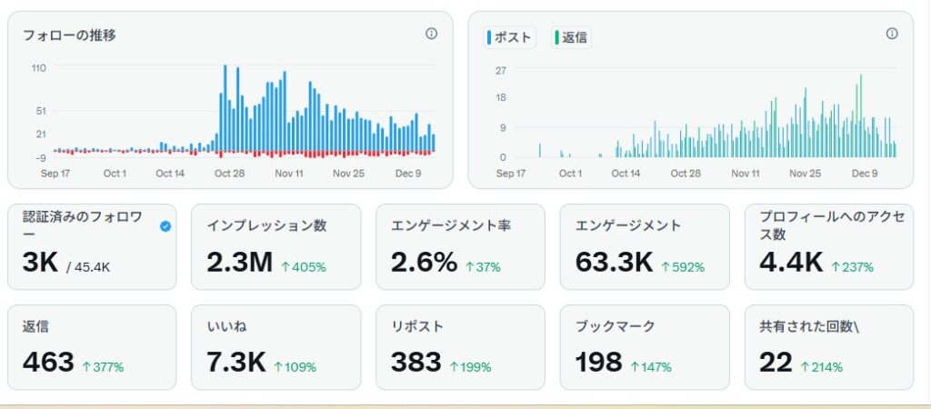Click the tallest green reply bar near Dec 9

pos(860,116)
